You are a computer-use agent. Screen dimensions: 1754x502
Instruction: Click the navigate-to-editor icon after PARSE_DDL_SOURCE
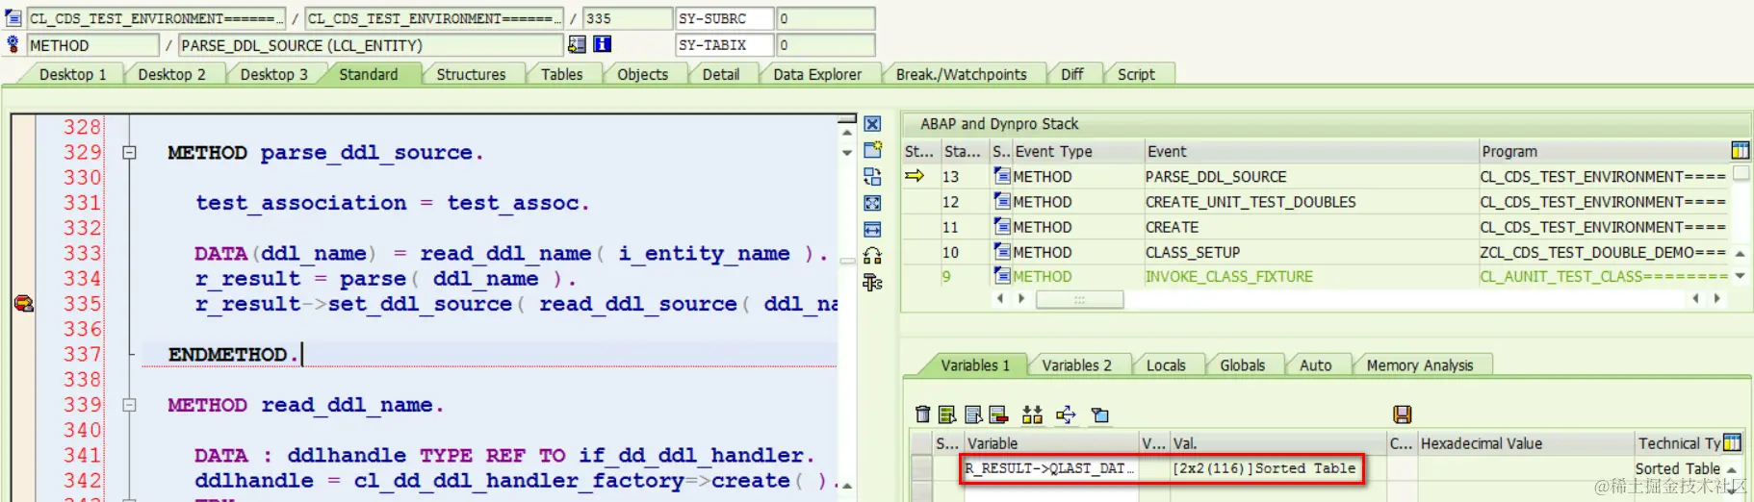tap(577, 44)
